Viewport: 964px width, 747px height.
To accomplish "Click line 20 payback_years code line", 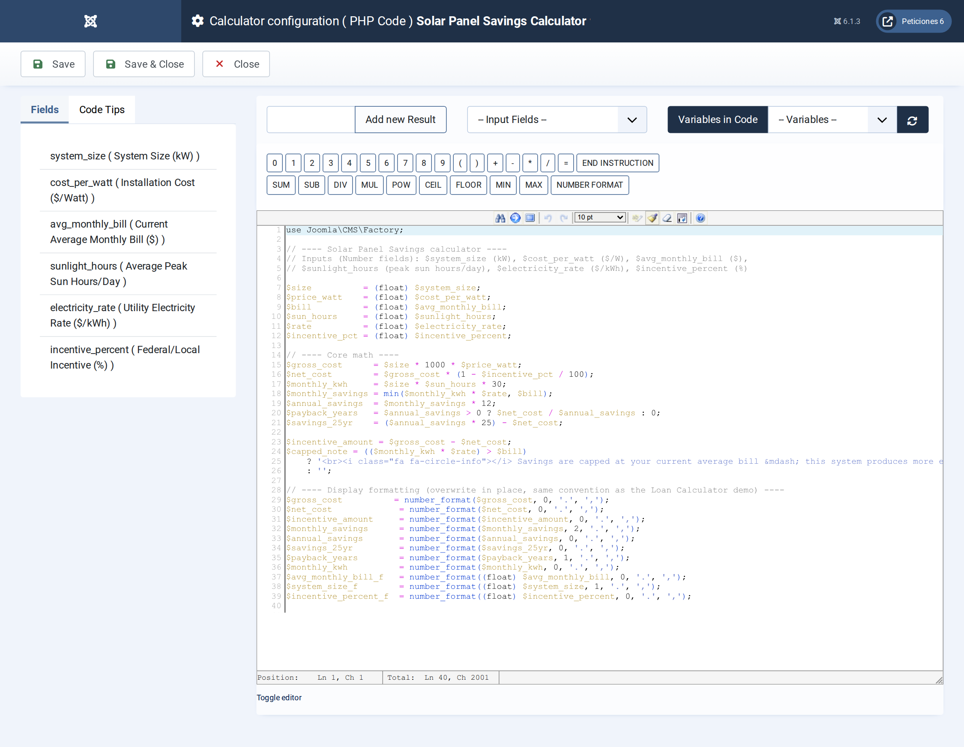I will (x=473, y=413).
